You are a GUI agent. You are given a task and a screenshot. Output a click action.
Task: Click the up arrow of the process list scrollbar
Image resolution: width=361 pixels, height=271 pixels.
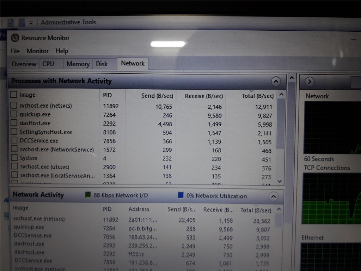point(281,95)
